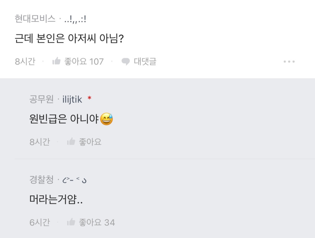The height and width of the screenshot is (238, 315).
Task: Click thumbs-up icon on 경찰청 reply
Action: coord(71,223)
